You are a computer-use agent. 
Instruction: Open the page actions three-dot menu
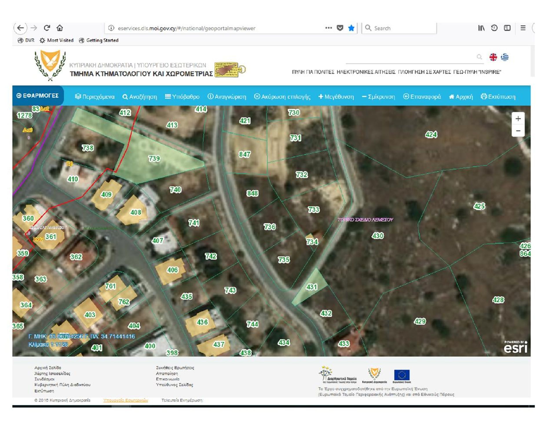click(328, 28)
